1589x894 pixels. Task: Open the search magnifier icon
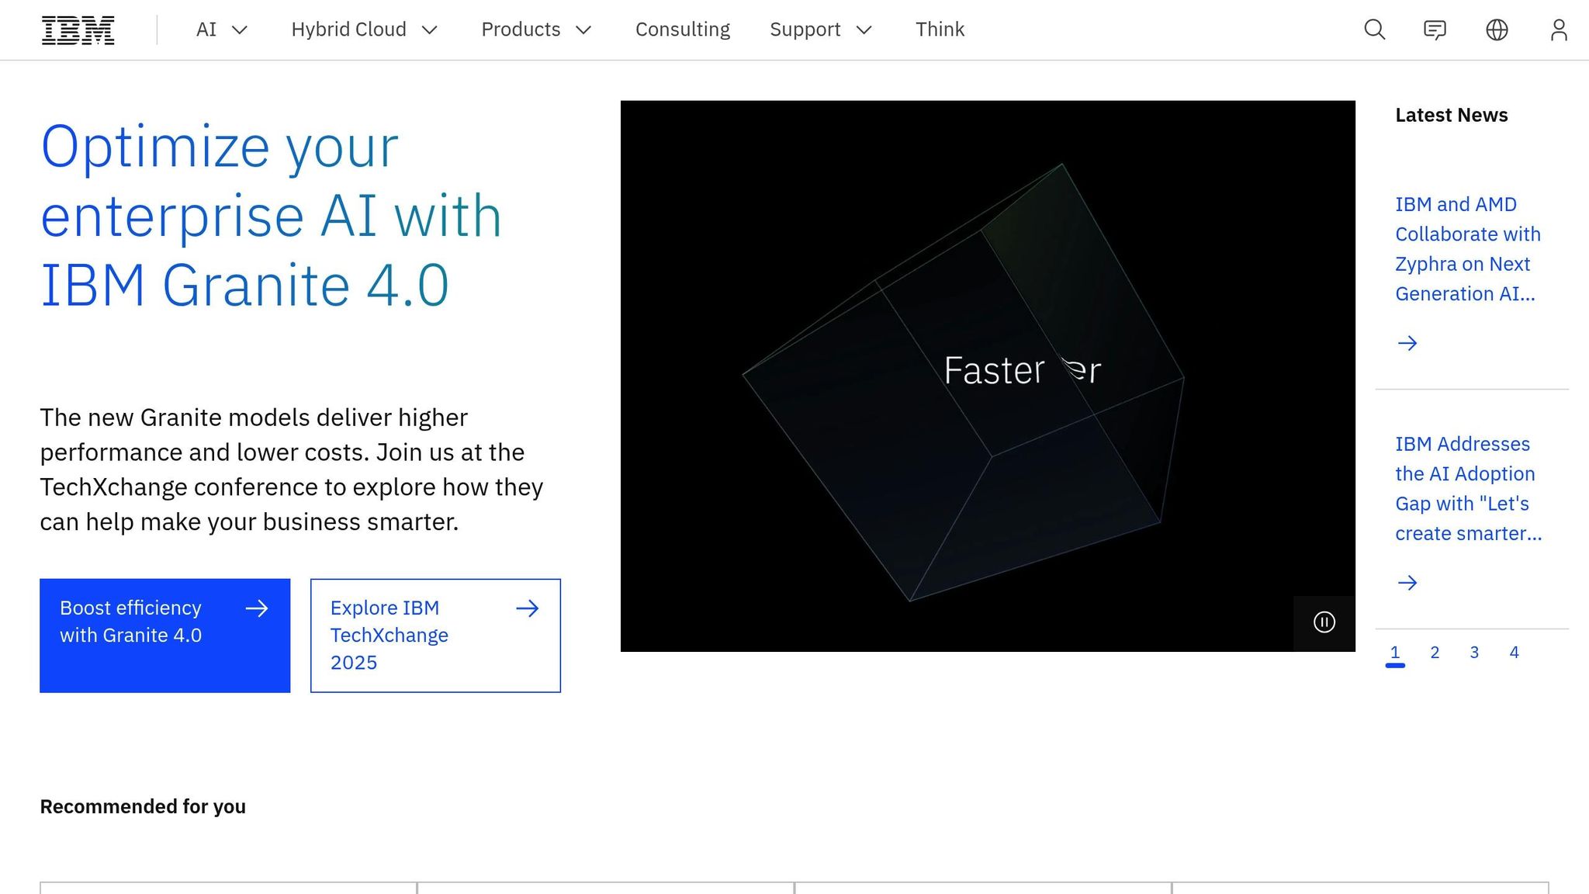[1374, 30]
